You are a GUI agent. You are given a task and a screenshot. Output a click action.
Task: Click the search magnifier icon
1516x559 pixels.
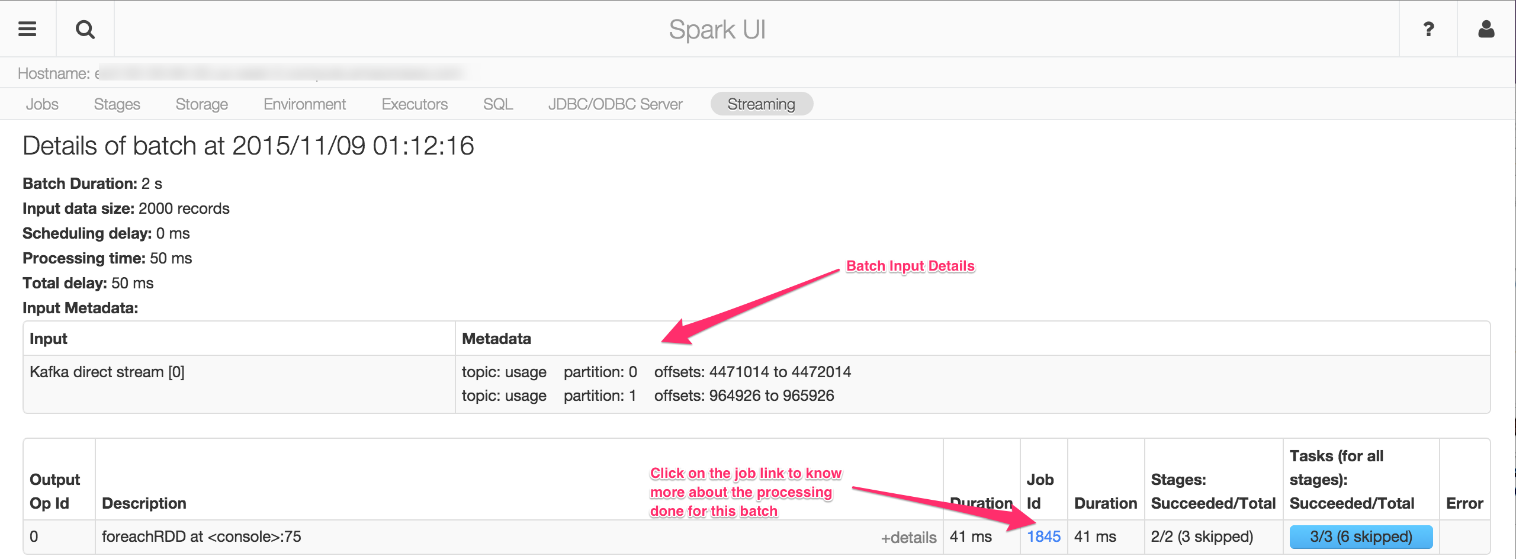pos(85,29)
